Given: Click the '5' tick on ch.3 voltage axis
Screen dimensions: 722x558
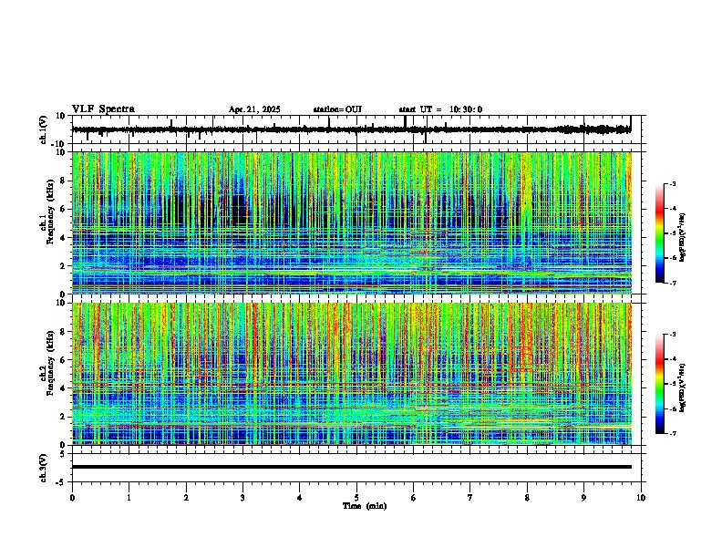Looking at the screenshot, I should tap(64, 454).
